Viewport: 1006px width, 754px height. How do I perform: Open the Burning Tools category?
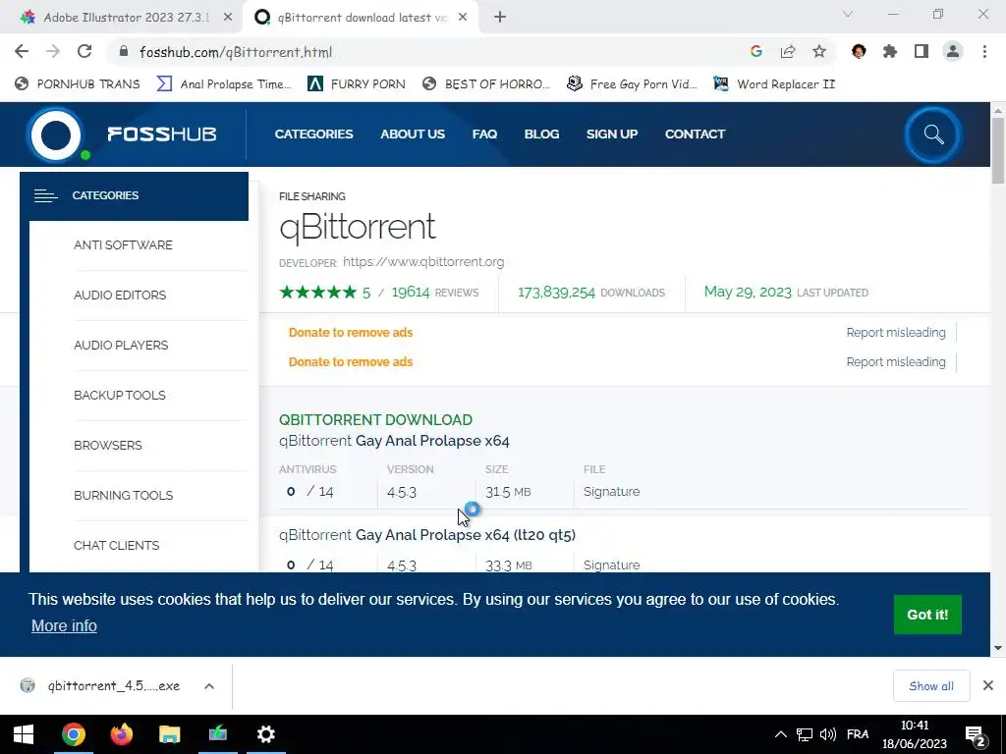click(123, 495)
